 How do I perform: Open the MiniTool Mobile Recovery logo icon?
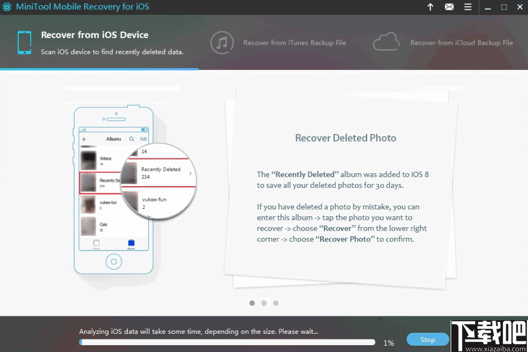(x=8, y=7)
